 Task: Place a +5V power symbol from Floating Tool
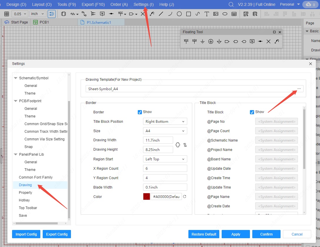pyautogui.click(x=194, y=41)
